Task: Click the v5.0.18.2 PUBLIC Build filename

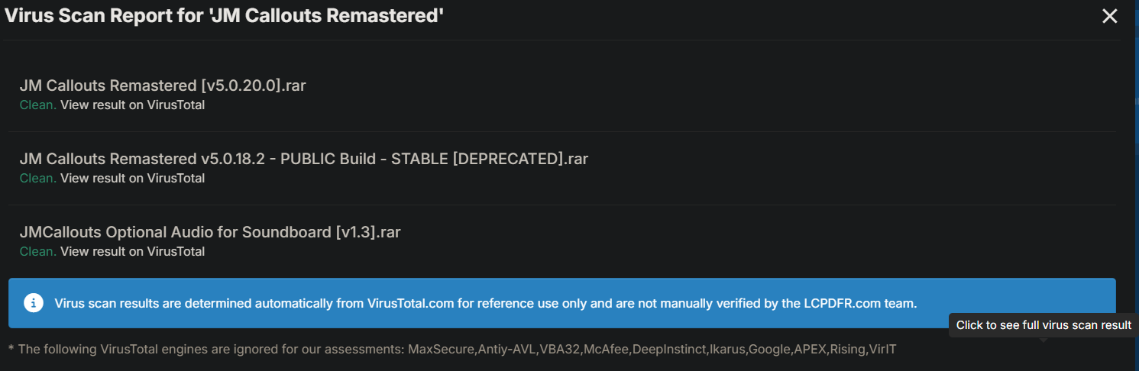Action: (x=303, y=159)
